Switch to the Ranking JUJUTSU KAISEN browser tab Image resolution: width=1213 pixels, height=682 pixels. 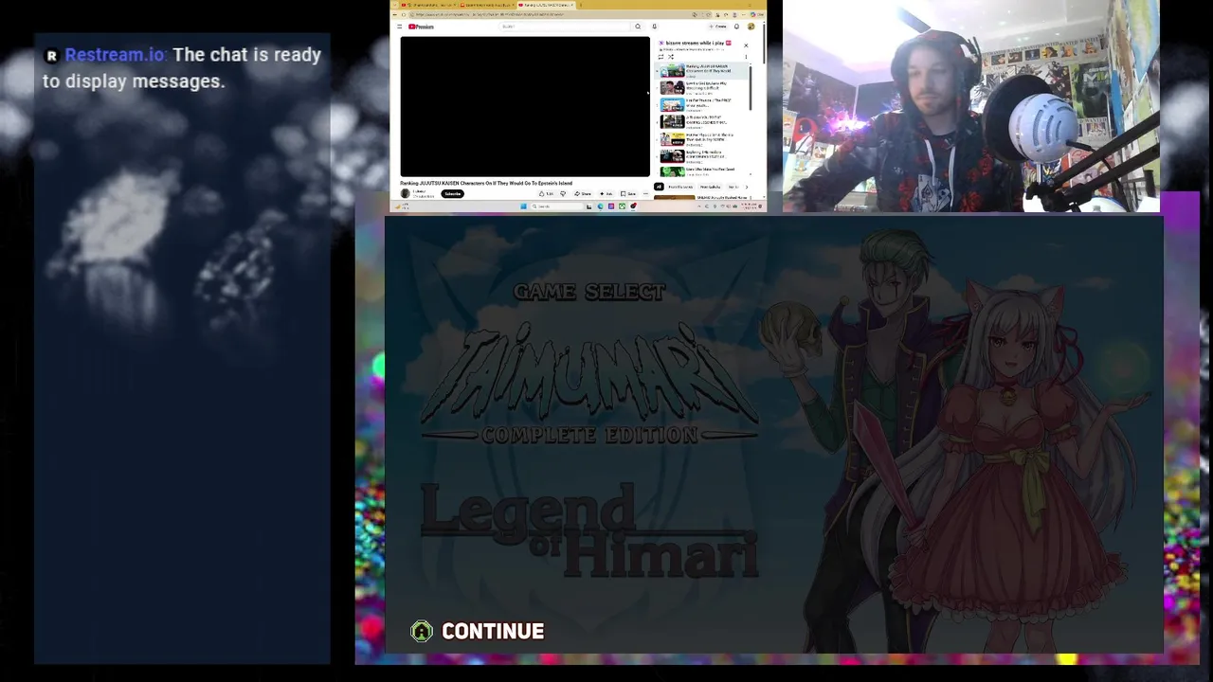pyautogui.click(x=547, y=5)
